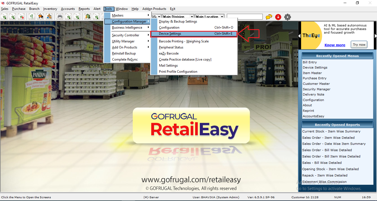Open the Branch menu
The height and width of the screenshot is (201, 377).
[x=34, y=9]
